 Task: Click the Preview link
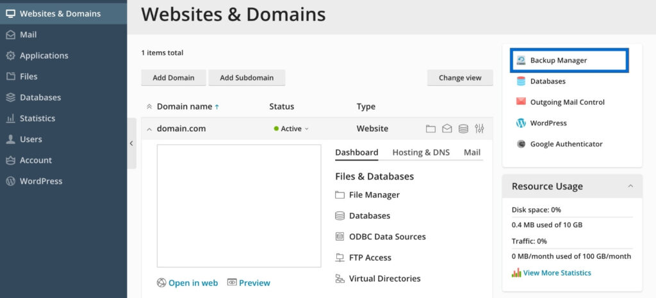249,283
